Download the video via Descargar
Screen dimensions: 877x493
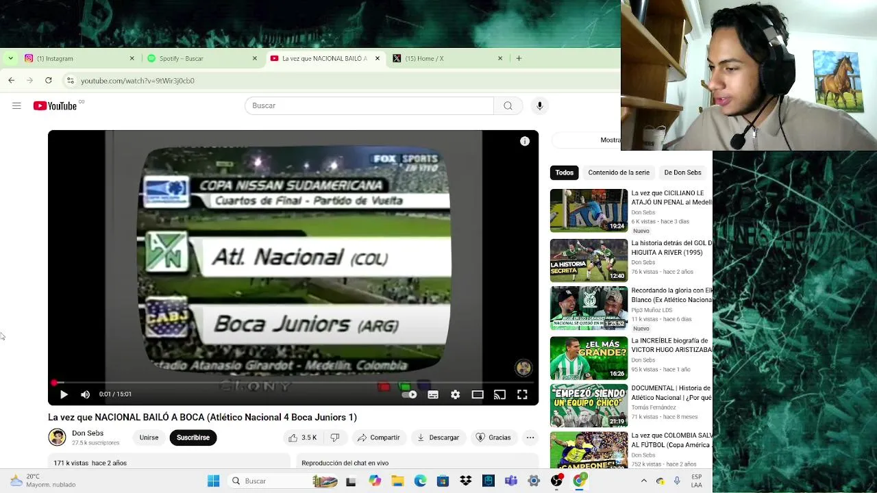tap(438, 438)
